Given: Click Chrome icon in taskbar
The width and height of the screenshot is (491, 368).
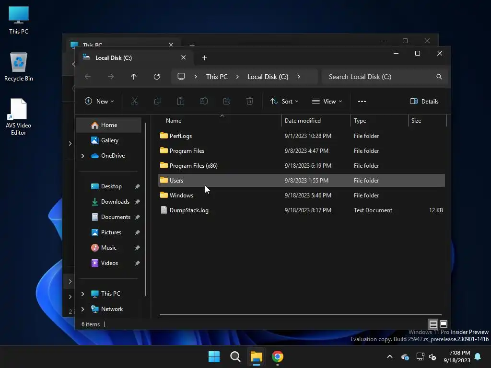Looking at the screenshot, I should click(278, 356).
